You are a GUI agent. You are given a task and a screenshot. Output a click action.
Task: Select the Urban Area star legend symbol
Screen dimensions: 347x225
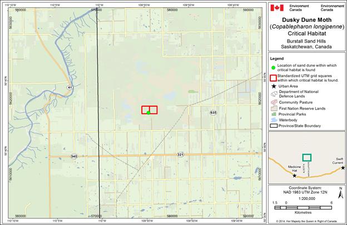coord(273,87)
